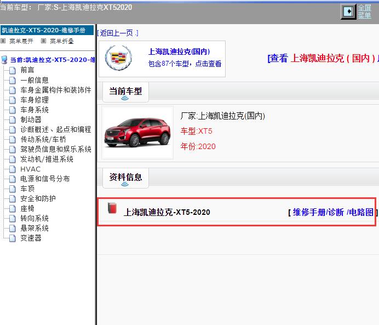Open the 车顶 tree item
This screenshot has width=379, height=325.
pos(27,189)
